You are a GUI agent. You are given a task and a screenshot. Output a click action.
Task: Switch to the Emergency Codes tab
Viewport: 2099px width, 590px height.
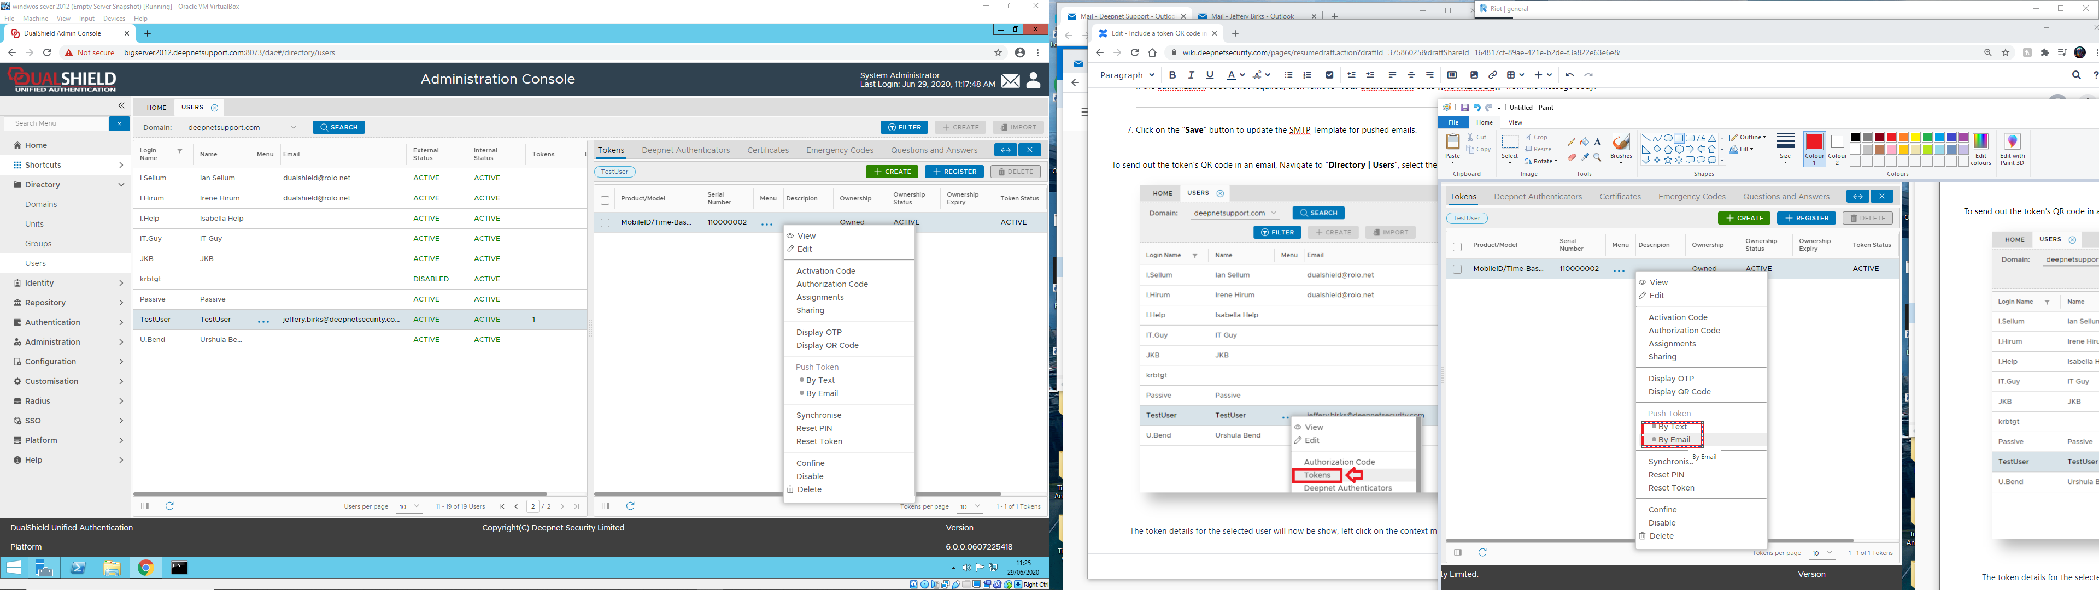(839, 151)
